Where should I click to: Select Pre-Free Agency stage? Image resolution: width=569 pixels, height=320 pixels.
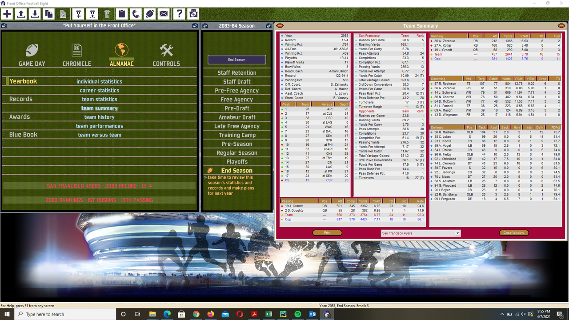tap(237, 91)
